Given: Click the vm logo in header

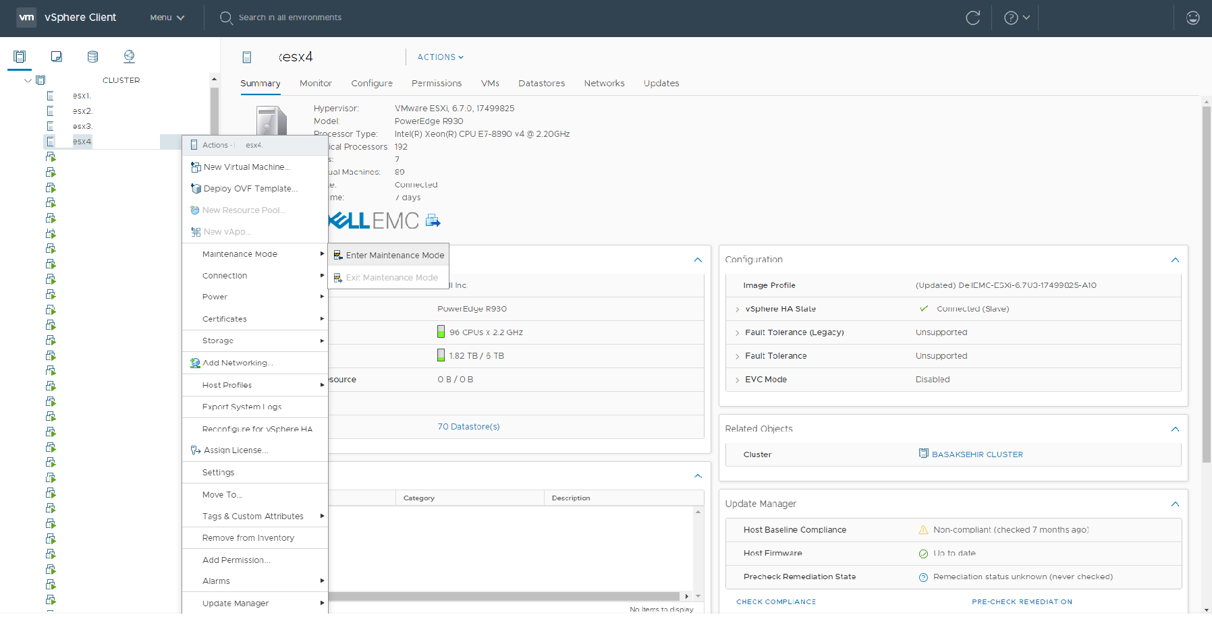Looking at the screenshot, I should click(x=26, y=18).
